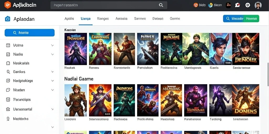Expand the Moina sidebar chevron

[x=53, y=45]
